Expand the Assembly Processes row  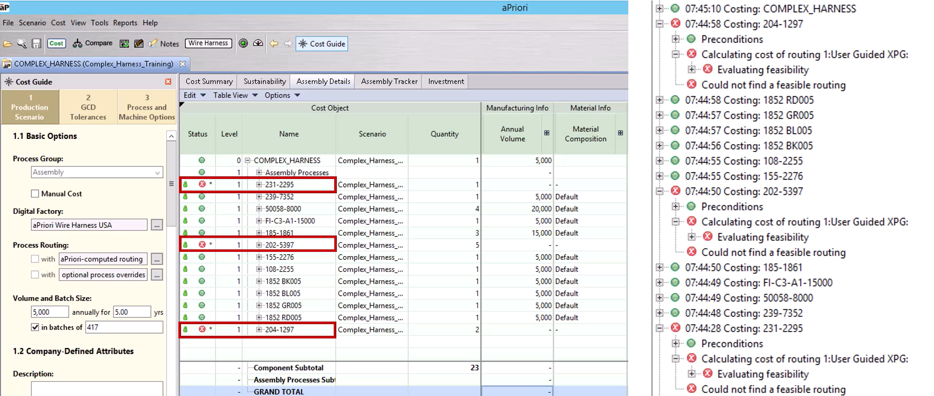point(259,173)
